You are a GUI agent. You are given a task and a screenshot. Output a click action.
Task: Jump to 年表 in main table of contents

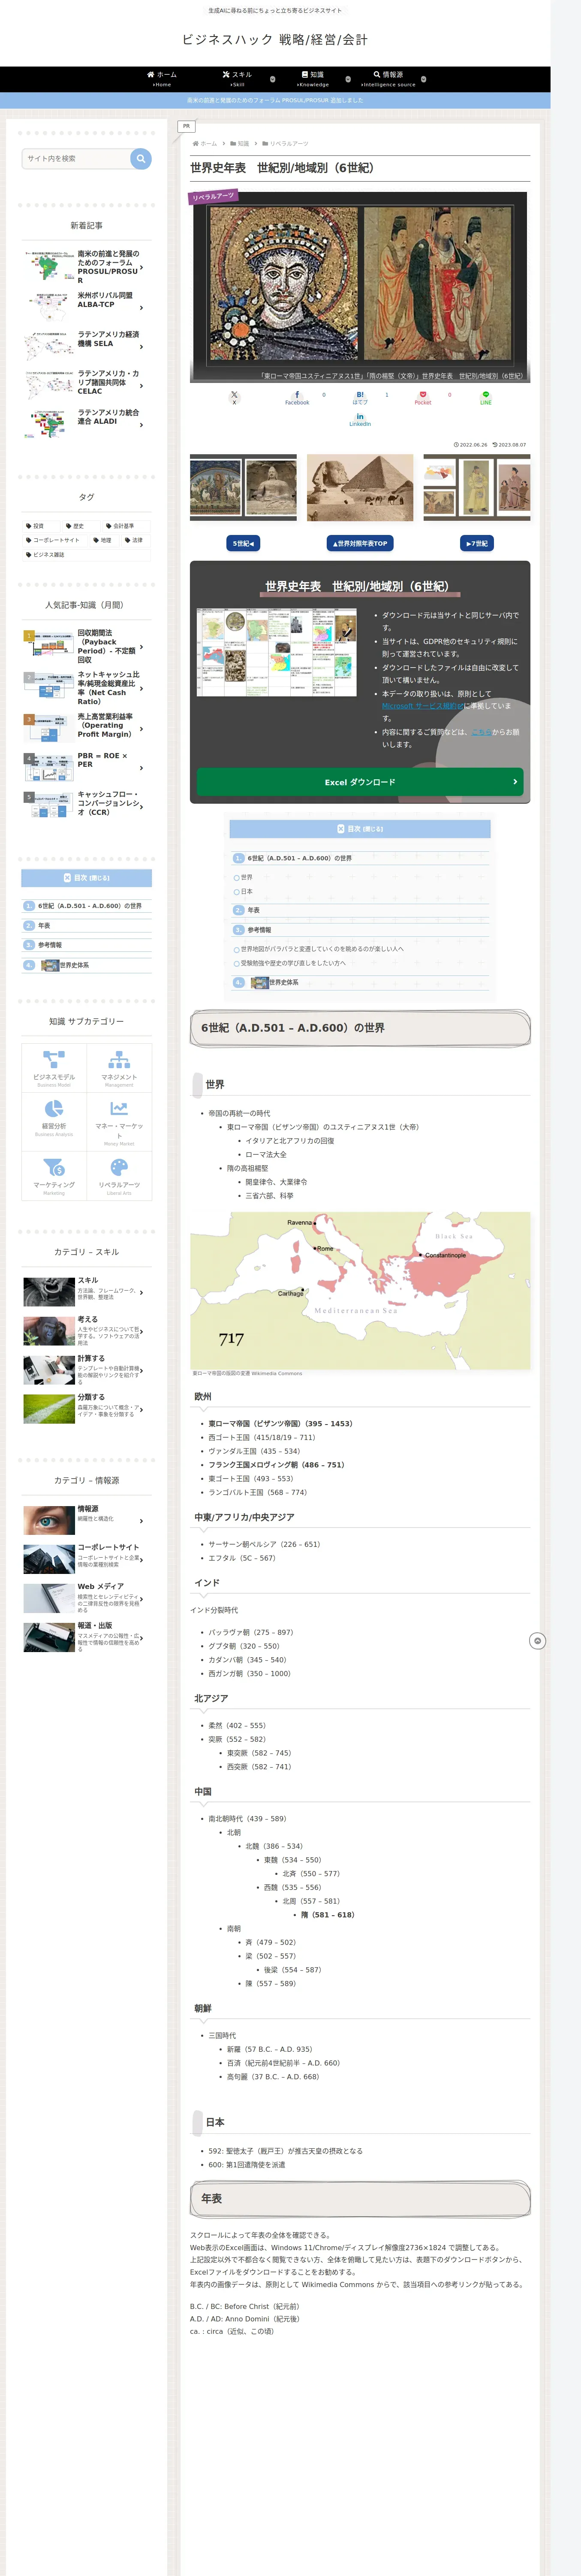[253, 910]
